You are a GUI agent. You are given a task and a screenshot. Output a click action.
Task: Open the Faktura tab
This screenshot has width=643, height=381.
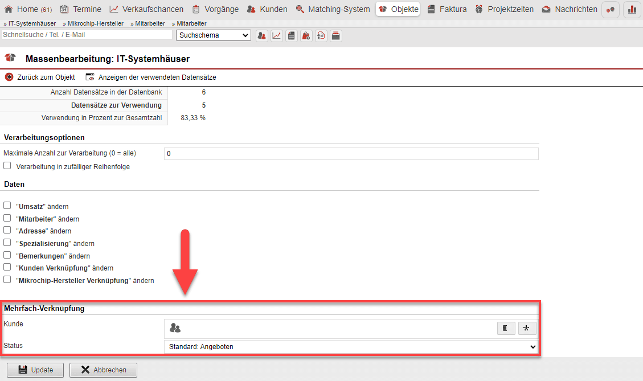point(447,9)
